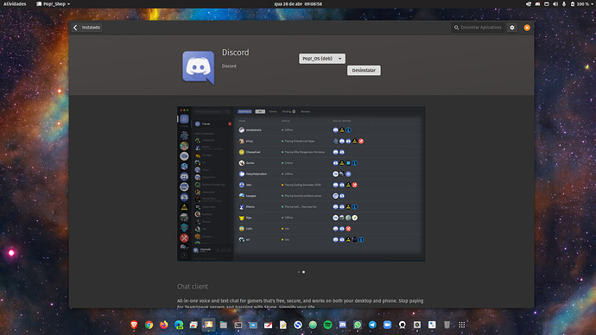This screenshot has width=596, height=335.
Task: Open Zoom from the dock
Action: click(387, 325)
